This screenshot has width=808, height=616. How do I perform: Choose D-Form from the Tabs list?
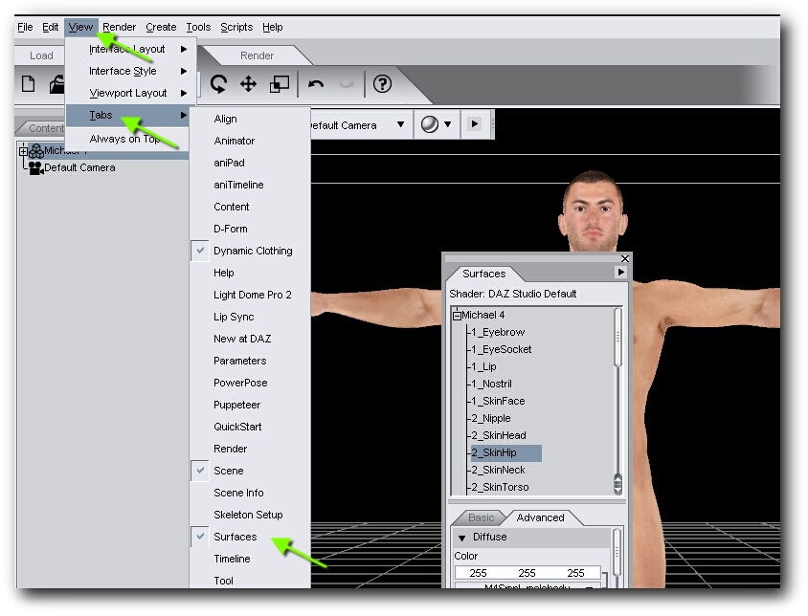pyautogui.click(x=251, y=229)
